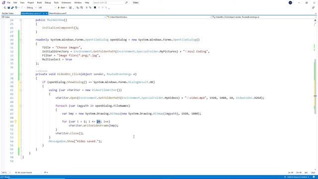Open the Build menu
Screen dimensions: 318x179
click(x=39, y=2)
